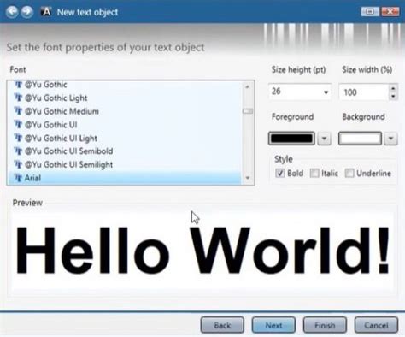The width and height of the screenshot is (405, 337).
Task: Click the font icon beside @Yu Gothic Medium
Action: click(18, 111)
